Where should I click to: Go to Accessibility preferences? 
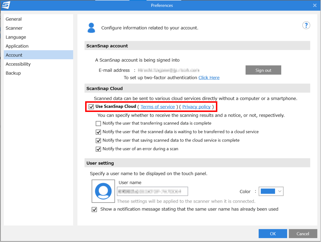point(38,64)
